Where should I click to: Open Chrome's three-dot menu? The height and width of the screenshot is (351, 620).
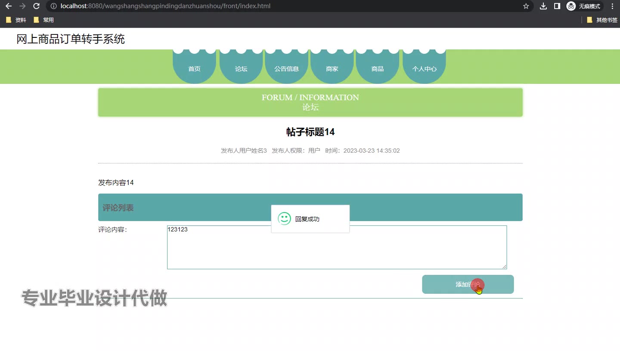612,6
